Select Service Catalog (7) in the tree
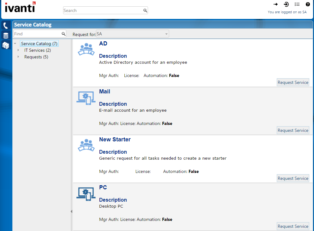 point(39,44)
